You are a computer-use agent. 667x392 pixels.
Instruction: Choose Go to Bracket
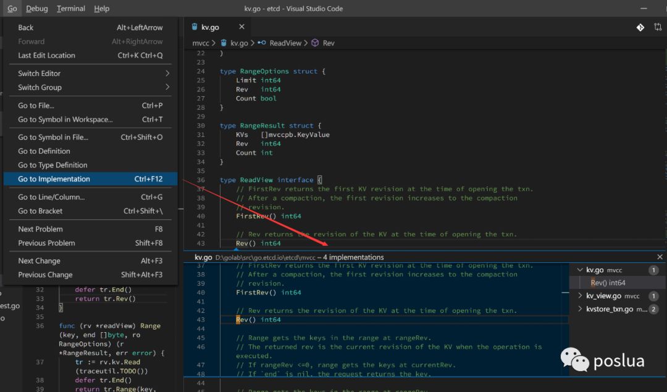tap(90, 211)
